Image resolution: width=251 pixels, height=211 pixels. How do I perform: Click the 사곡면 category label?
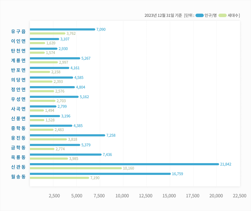pos(18,109)
